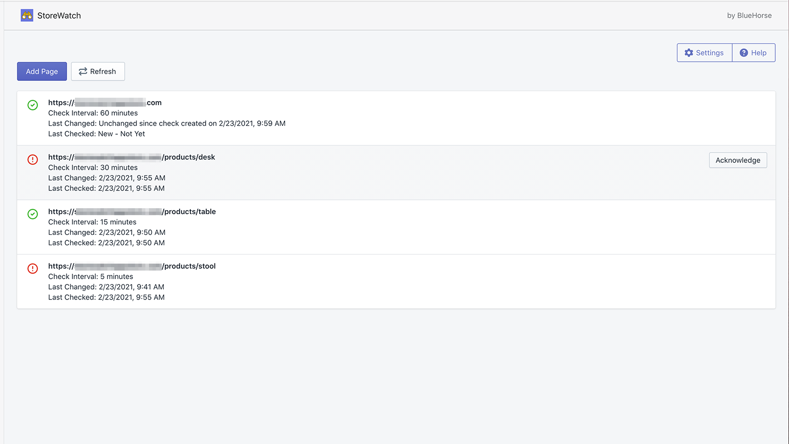Click the 'by BlueHorse' text
789x444 pixels.
(749, 16)
